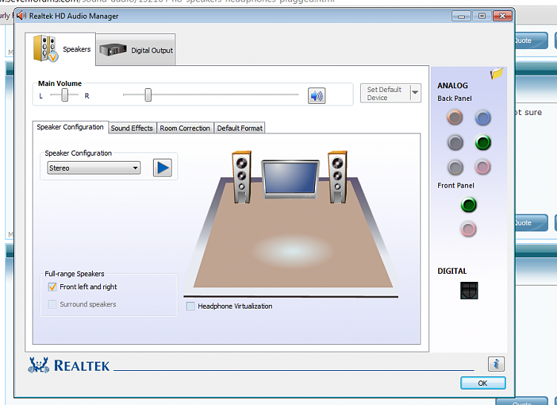This screenshot has width=557, height=405.
Task: Open the Stereo speaker configuration dropdown
Action: 94,168
